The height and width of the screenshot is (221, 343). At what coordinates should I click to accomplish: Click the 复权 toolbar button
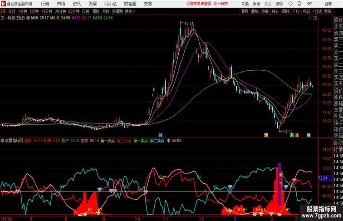pyautogui.click(x=245, y=11)
